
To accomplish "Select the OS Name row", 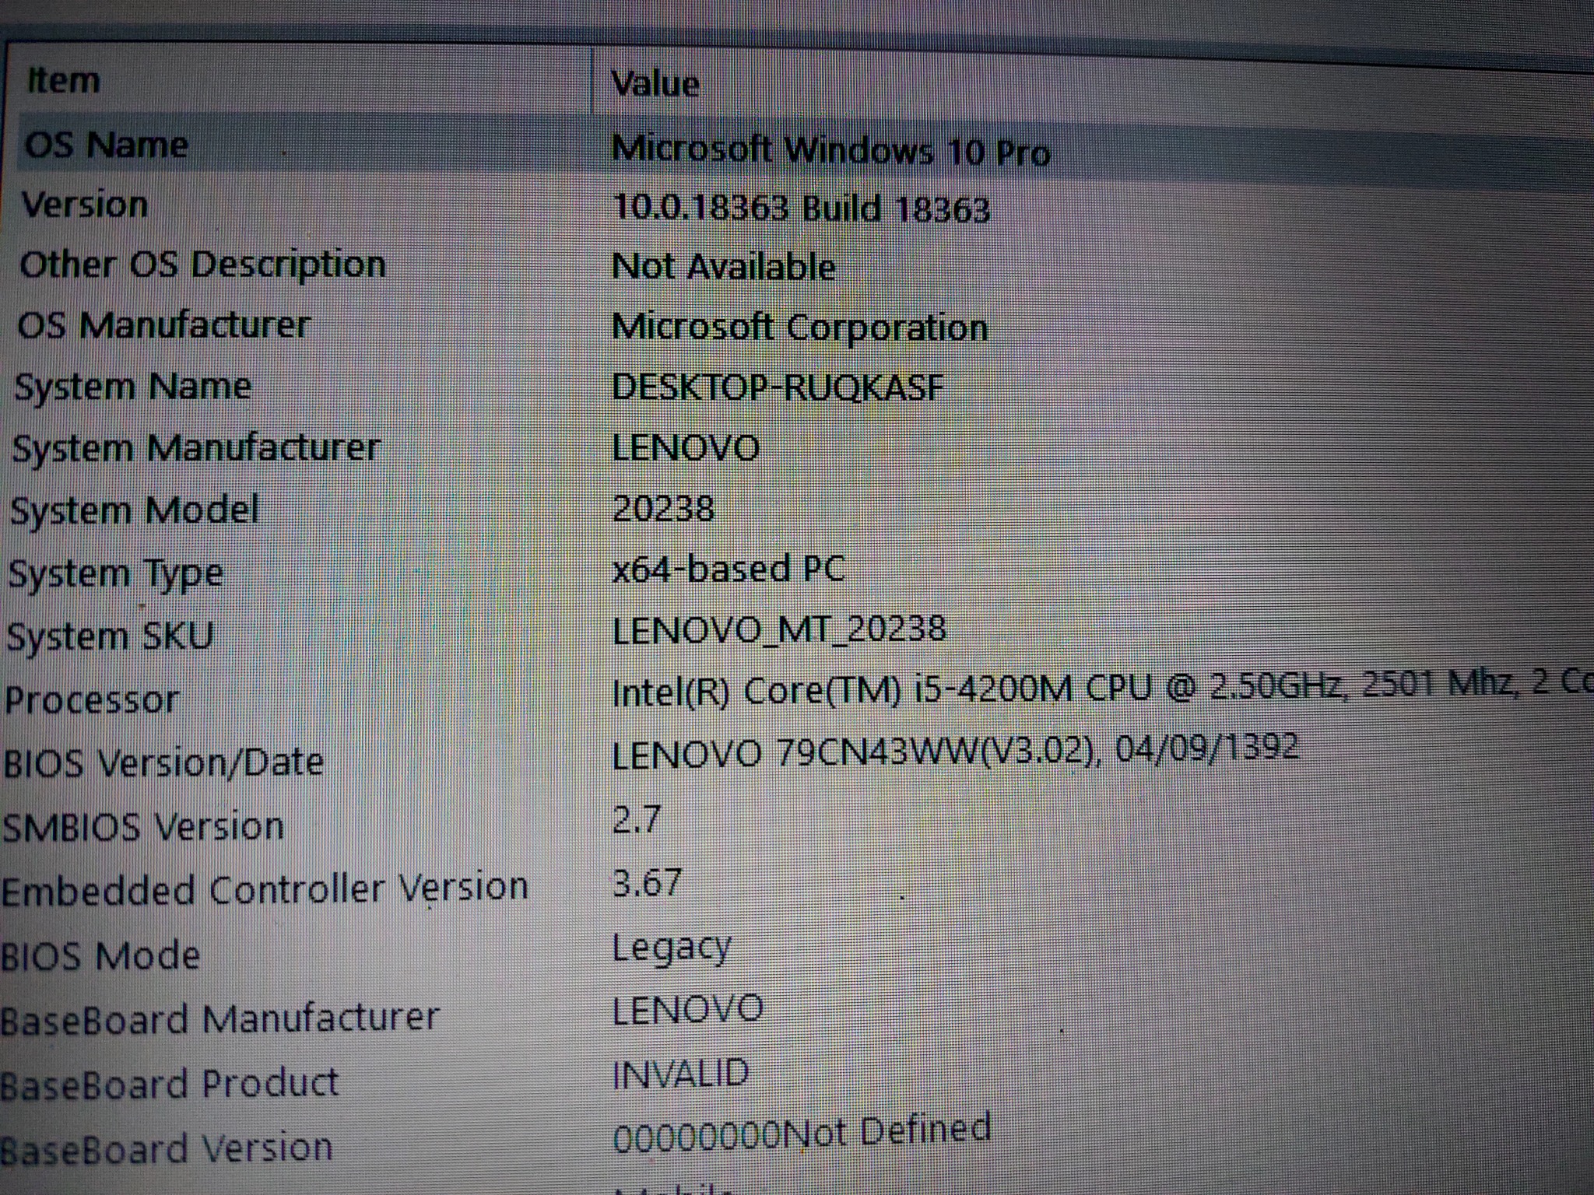I will (107, 145).
